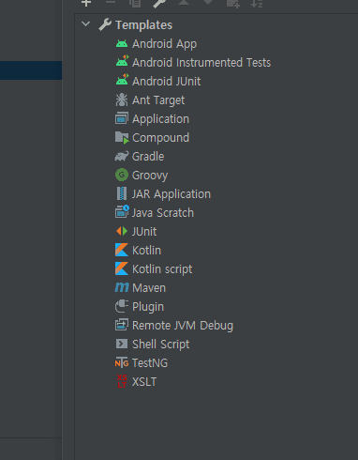Select the Android App template
The width and height of the screenshot is (358, 460).
[164, 44]
